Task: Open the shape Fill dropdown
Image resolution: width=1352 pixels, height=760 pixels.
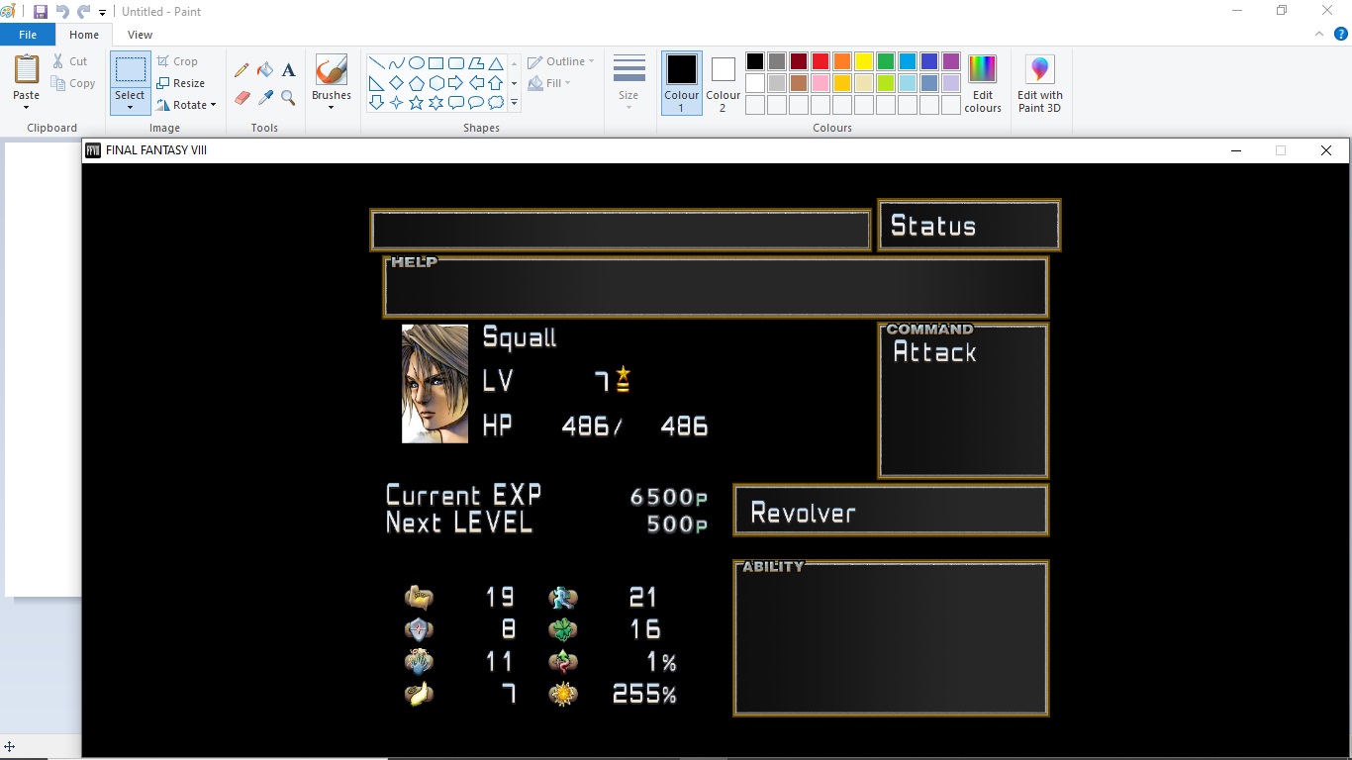Action: [550, 83]
